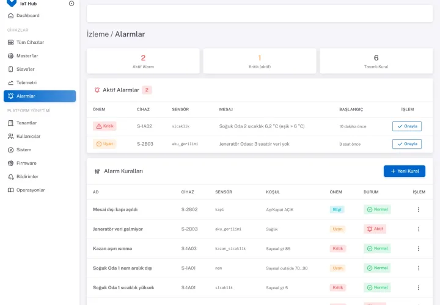Click the Bildirimler bell icon

click(x=10, y=177)
